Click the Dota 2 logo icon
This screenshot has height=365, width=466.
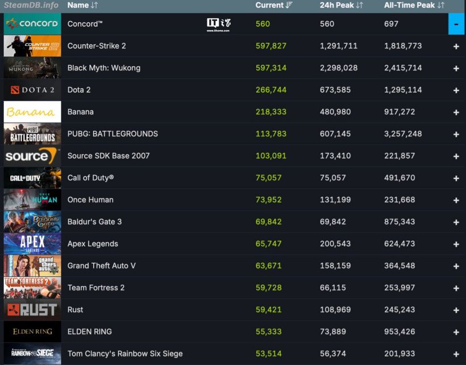(x=32, y=90)
